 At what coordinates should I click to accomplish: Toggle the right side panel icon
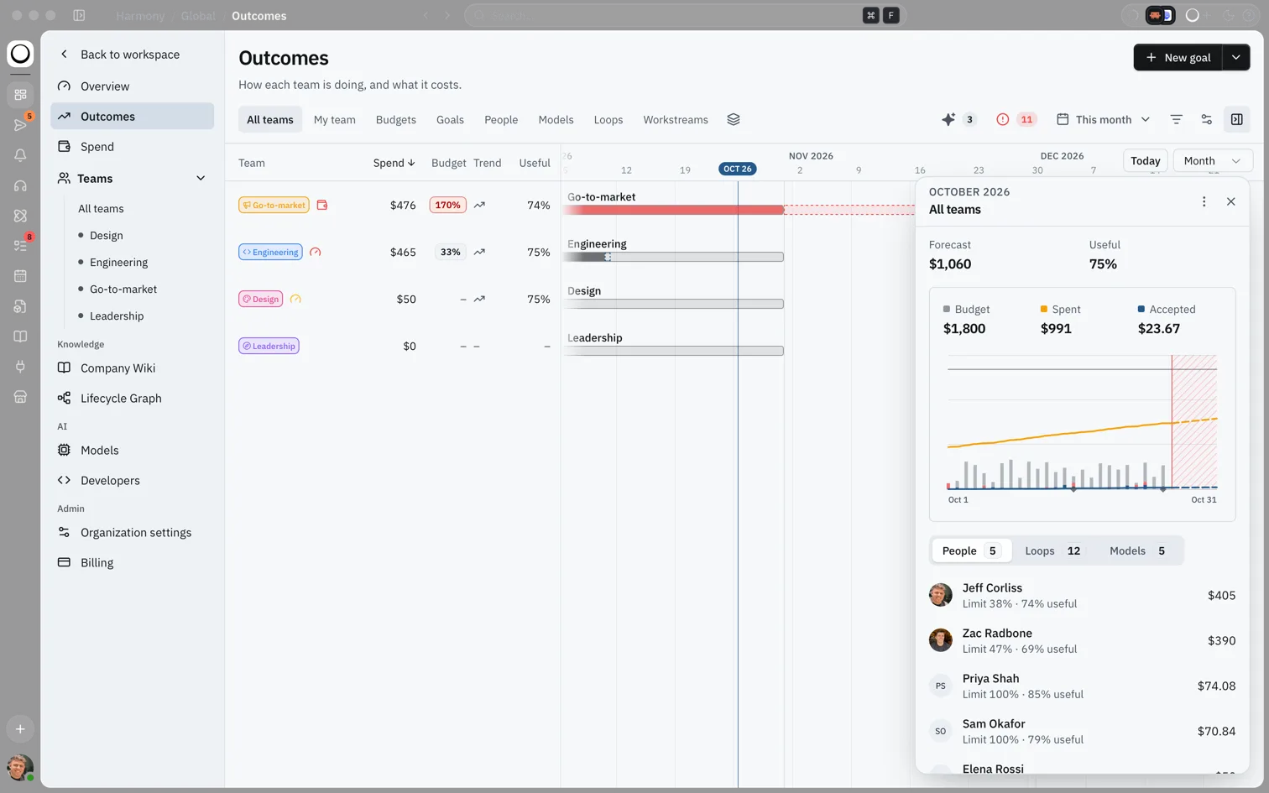coord(1236,119)
